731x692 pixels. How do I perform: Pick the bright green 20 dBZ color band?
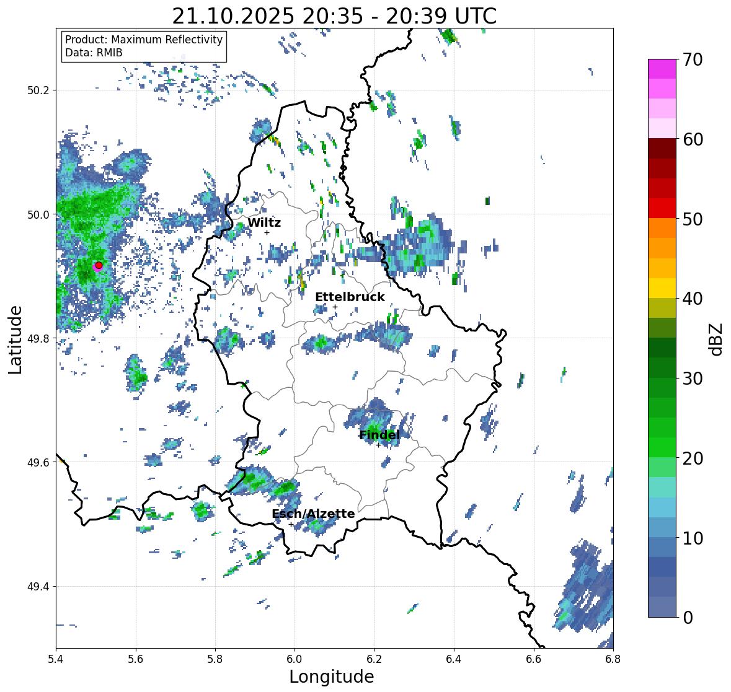(662, 447)
